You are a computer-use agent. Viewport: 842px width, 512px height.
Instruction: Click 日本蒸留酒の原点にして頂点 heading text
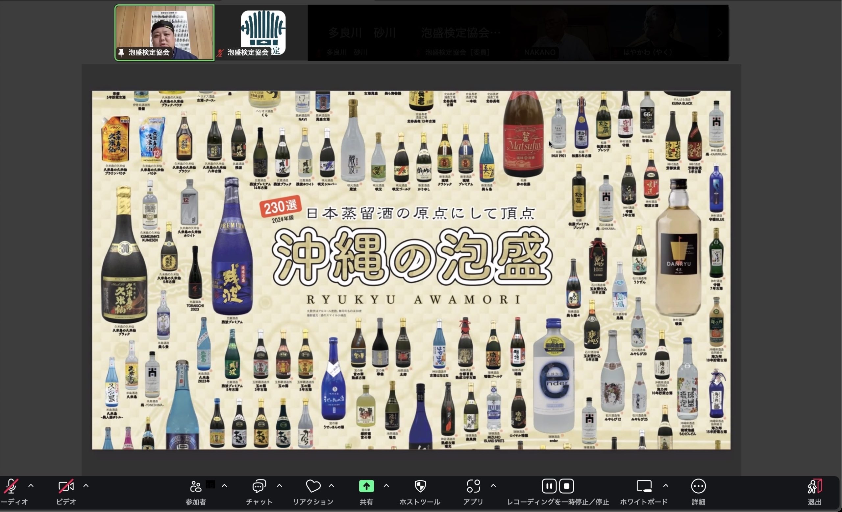tap(421, 213)
